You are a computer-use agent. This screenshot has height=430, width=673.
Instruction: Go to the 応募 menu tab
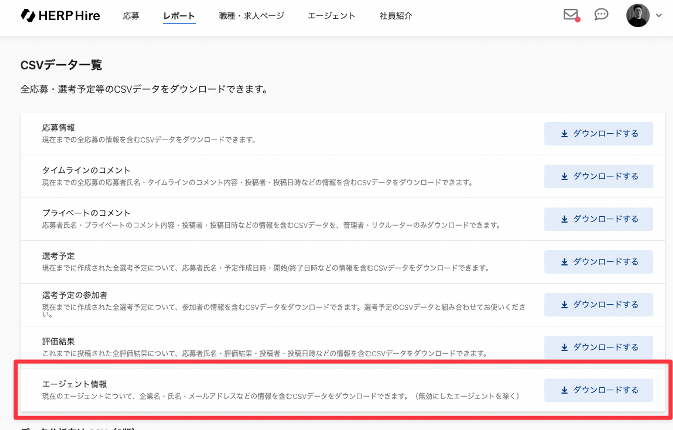coord(131,16)
